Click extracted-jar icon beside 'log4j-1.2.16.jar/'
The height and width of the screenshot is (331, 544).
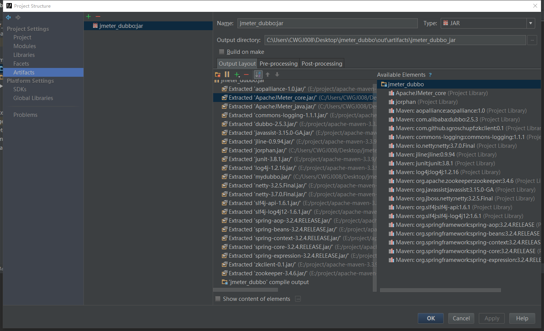(x=225, y=168)
